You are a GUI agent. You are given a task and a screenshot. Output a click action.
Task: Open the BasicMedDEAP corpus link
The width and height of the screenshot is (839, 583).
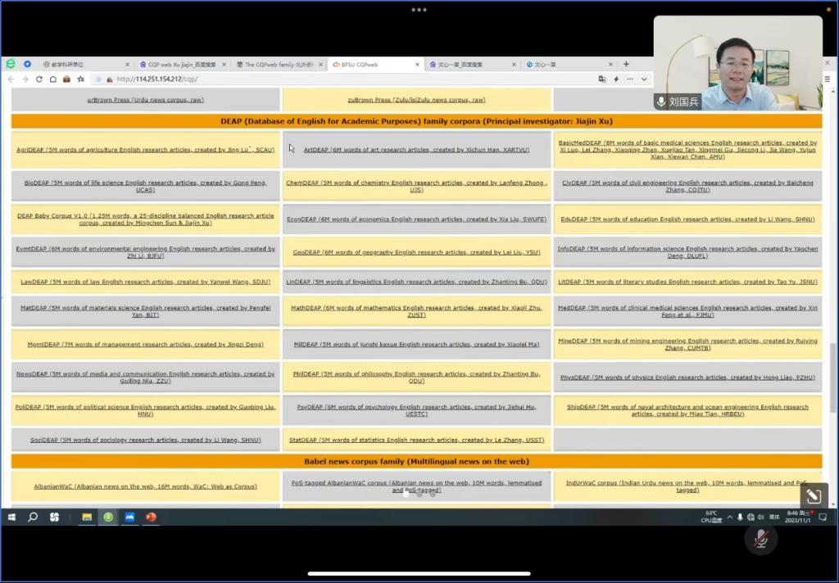[x=687, y=150]
